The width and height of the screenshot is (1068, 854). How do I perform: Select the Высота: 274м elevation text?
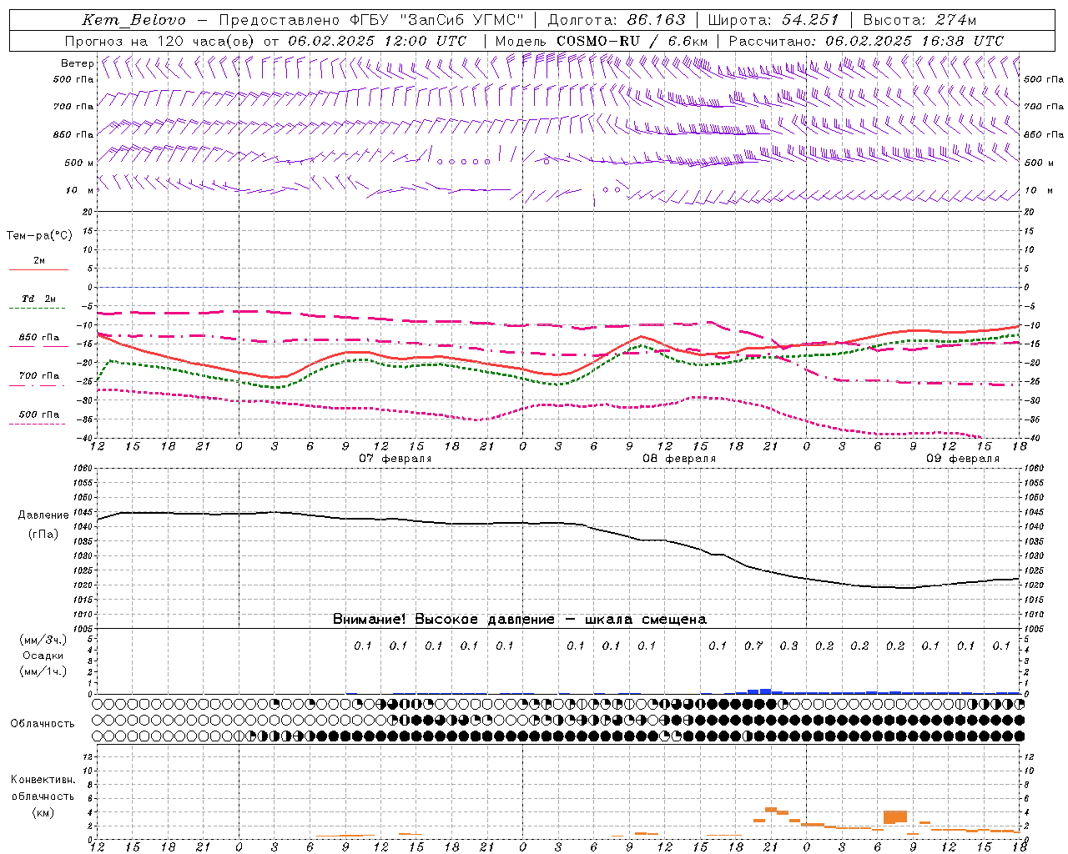click(x=919, y=20)
